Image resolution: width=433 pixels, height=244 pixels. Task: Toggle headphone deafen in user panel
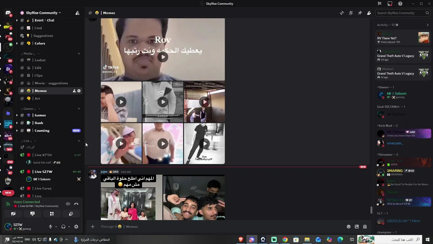(x=63, y=227)
